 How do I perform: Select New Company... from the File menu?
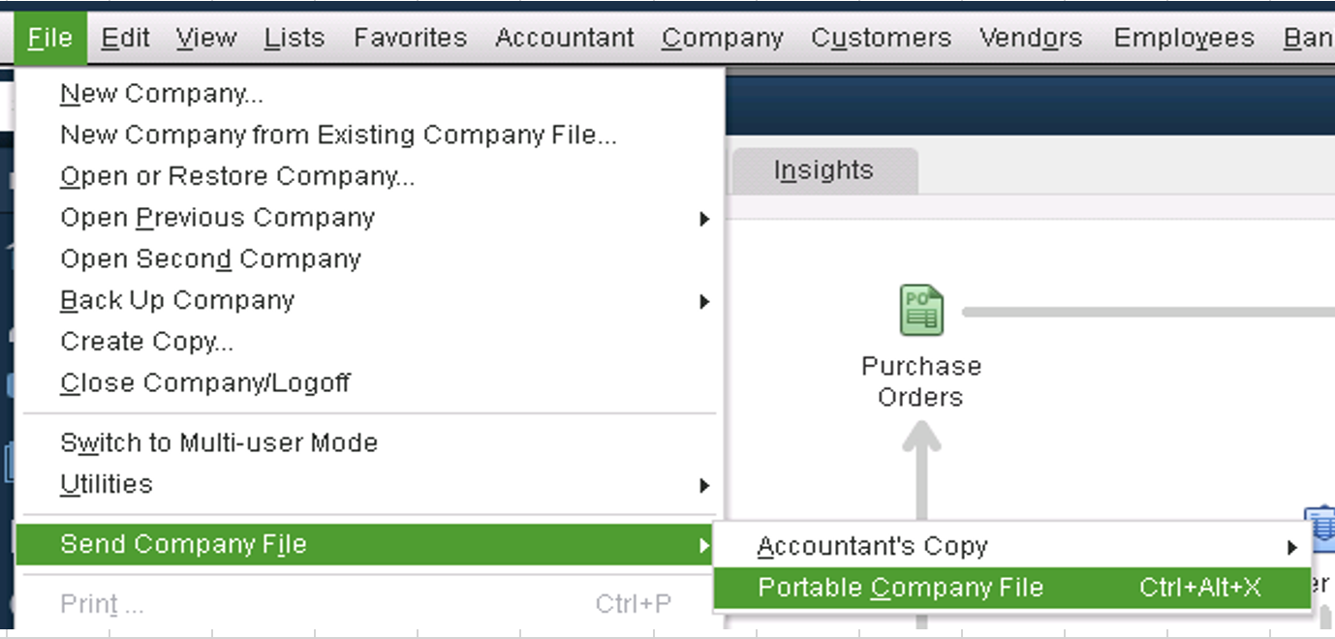(161, 93)
